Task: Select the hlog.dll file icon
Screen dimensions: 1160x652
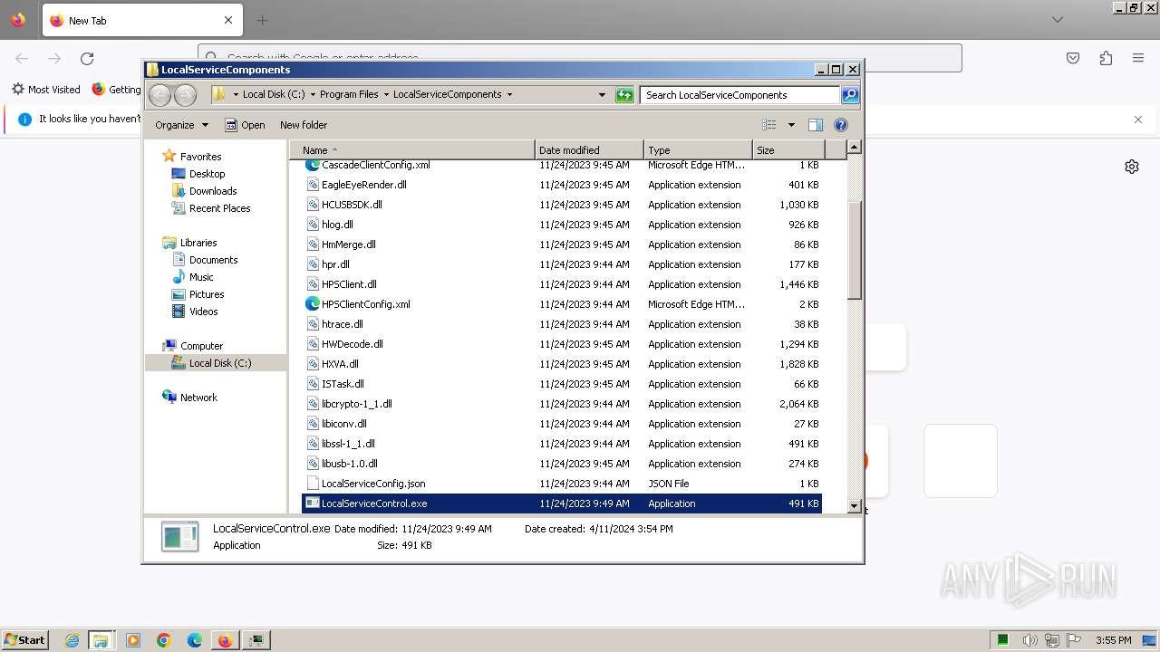Action: coord(313,225)
